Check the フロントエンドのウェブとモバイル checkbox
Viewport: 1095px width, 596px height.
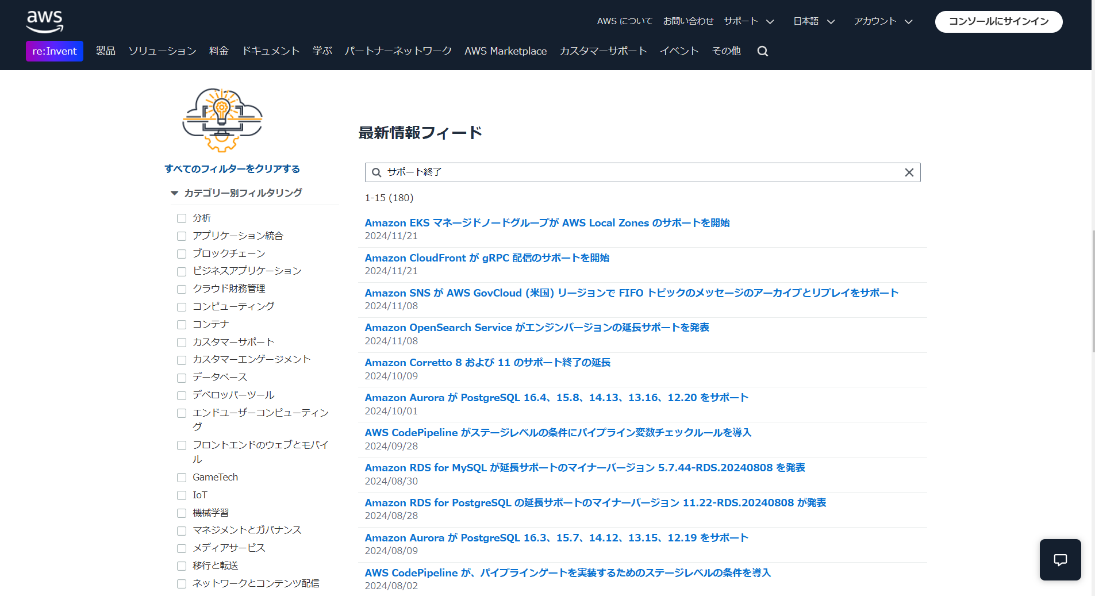tap(182, 445)
